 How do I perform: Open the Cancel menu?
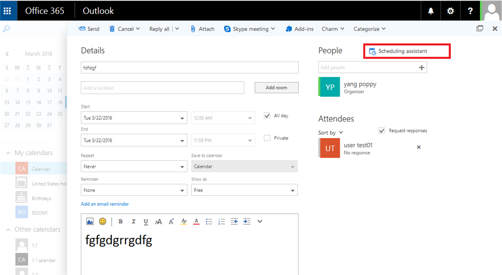click(125, 29)
